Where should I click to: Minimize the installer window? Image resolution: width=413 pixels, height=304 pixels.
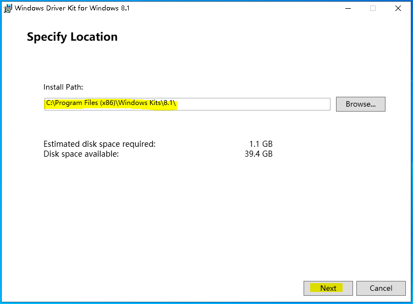(348, 8)
